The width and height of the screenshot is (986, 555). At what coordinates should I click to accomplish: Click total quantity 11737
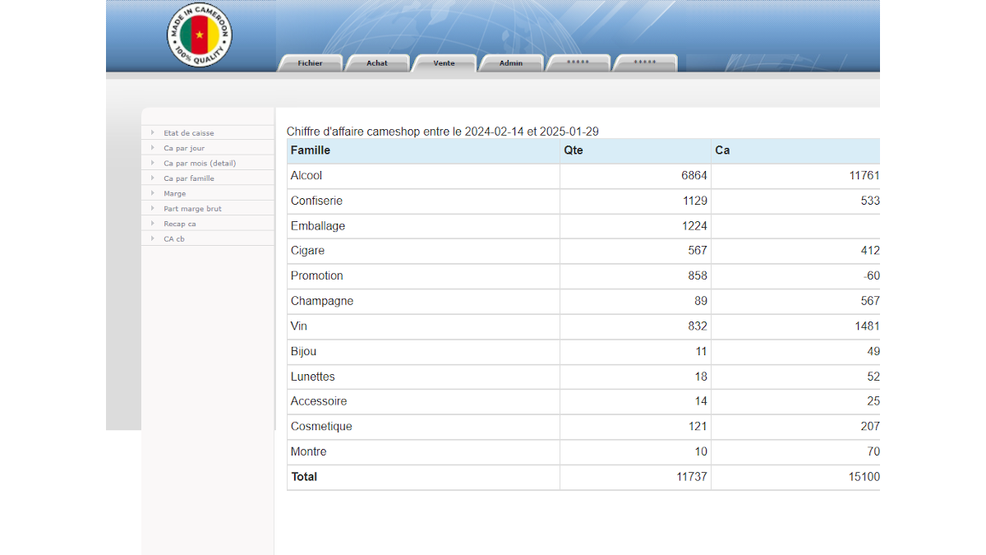pos(691,477)
